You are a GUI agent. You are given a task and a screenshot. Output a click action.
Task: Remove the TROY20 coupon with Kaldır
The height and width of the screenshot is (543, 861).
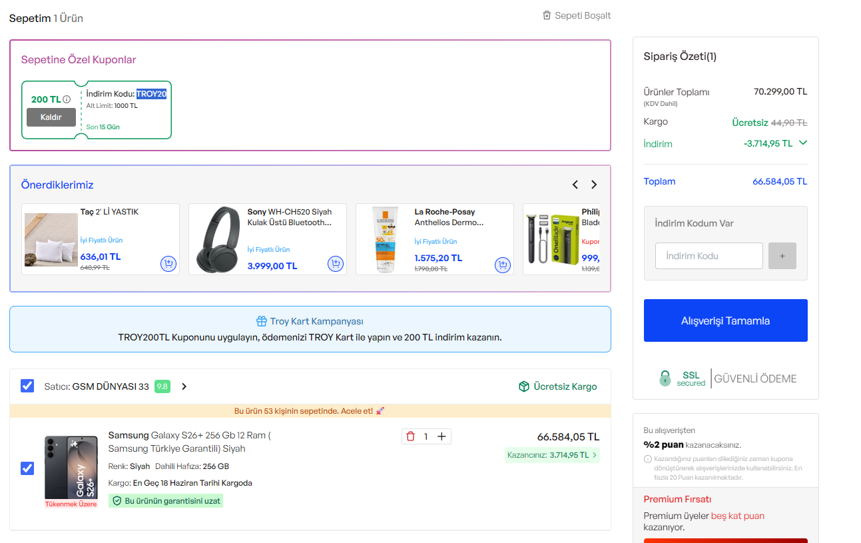[x=51, y=117]
